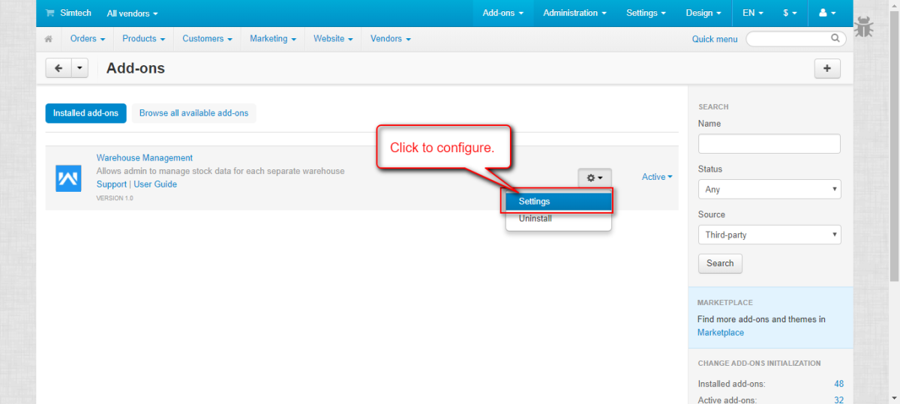Viewport: 900px width, 404px height.
Task: Switch to Installed add-ons tab
Action: (85, 113)
